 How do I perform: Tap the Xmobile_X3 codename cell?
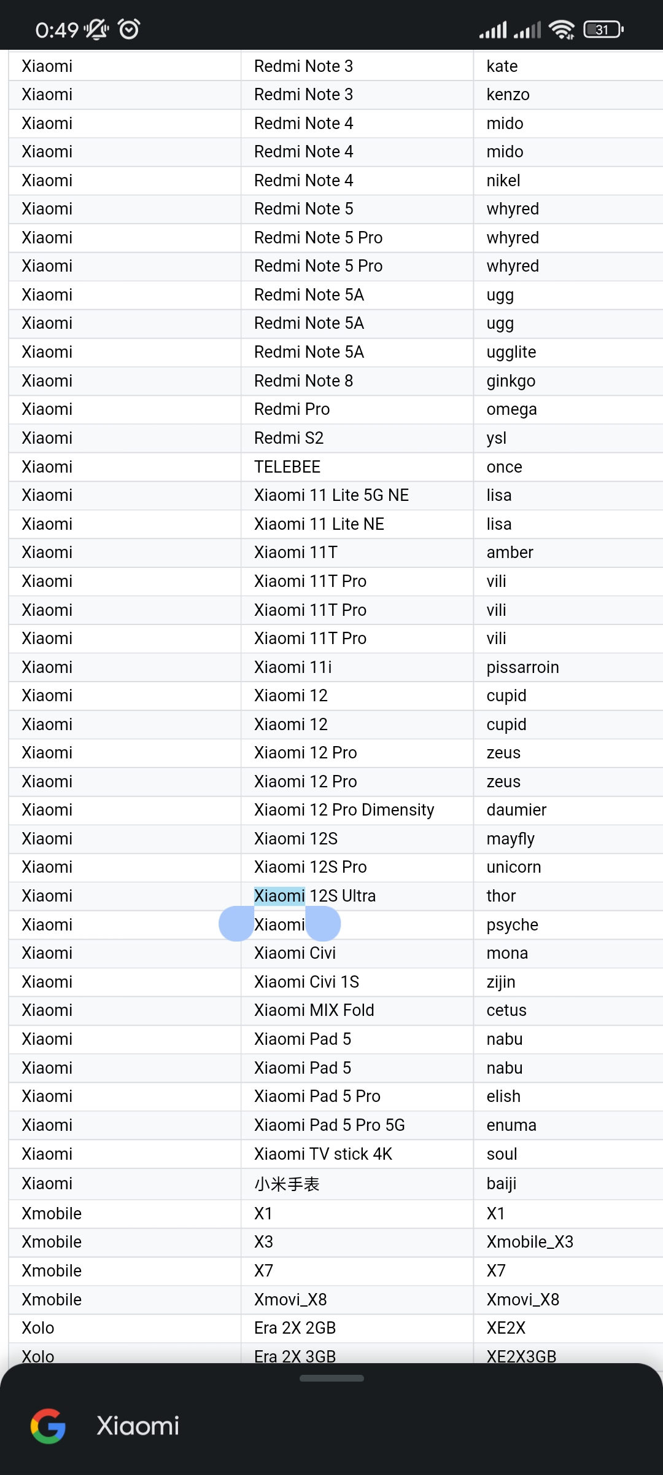[568, 1242]
